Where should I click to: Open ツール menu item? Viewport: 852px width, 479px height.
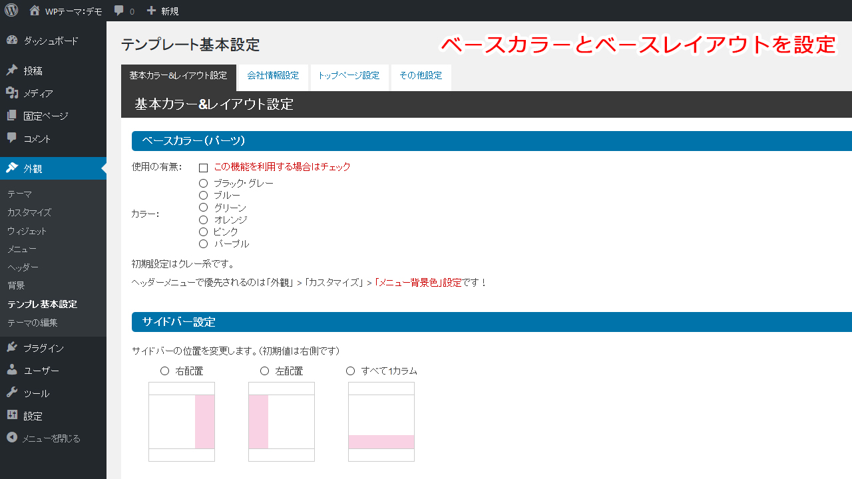(53, 393)
